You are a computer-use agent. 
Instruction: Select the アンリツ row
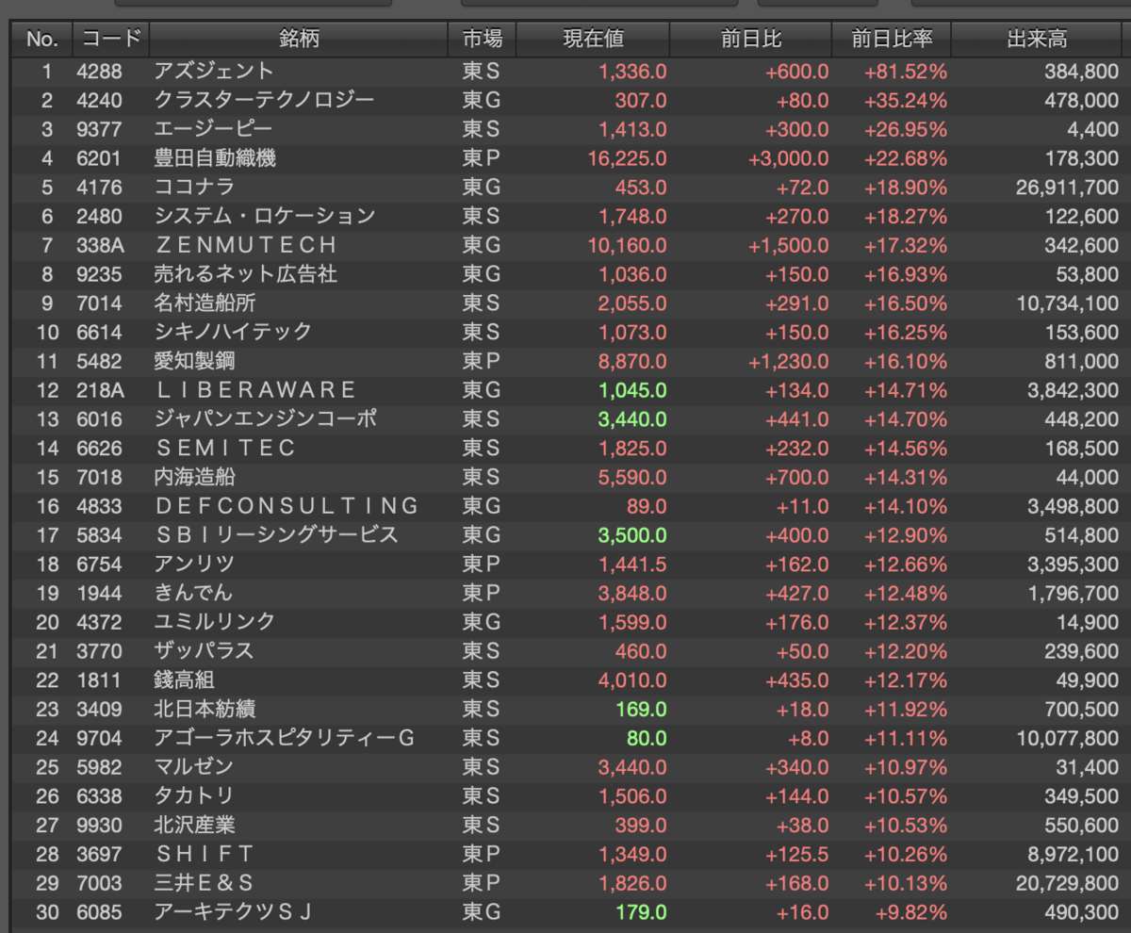point(567,565)
